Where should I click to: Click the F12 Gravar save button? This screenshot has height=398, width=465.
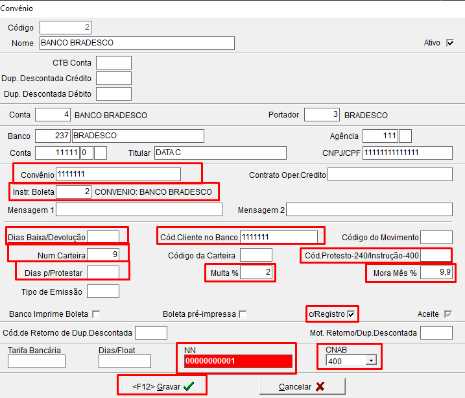pos(162,386)
